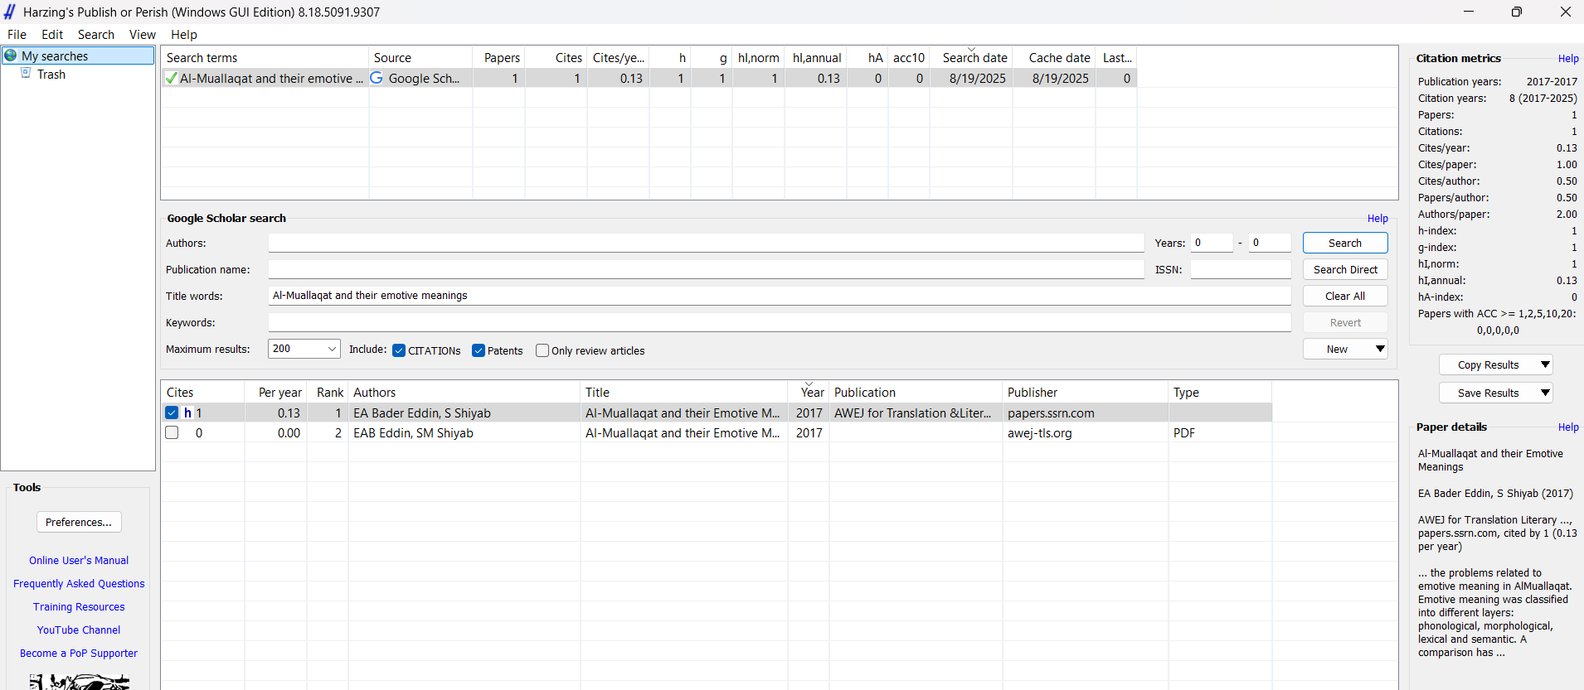1584x690 pixels.
Task: Open the Help menu
Action: (x=184, y=35)
